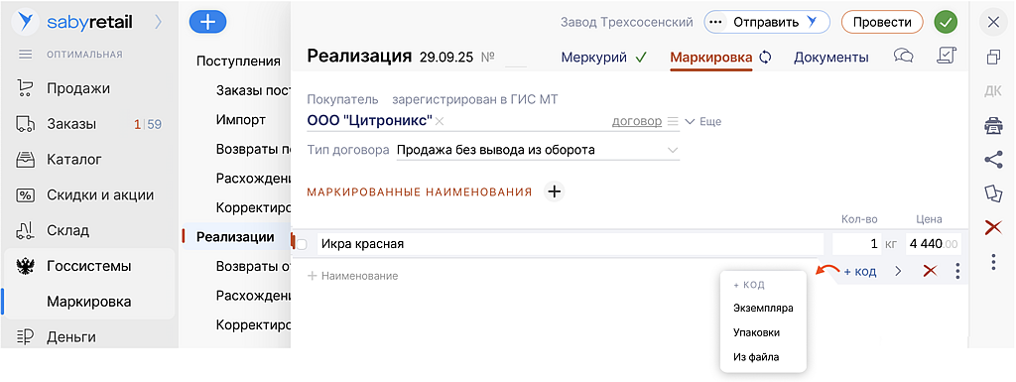Open the list icon beside договор
Image resolution: width=1016 pixels, height=382 pixels.
pos(673,121)
